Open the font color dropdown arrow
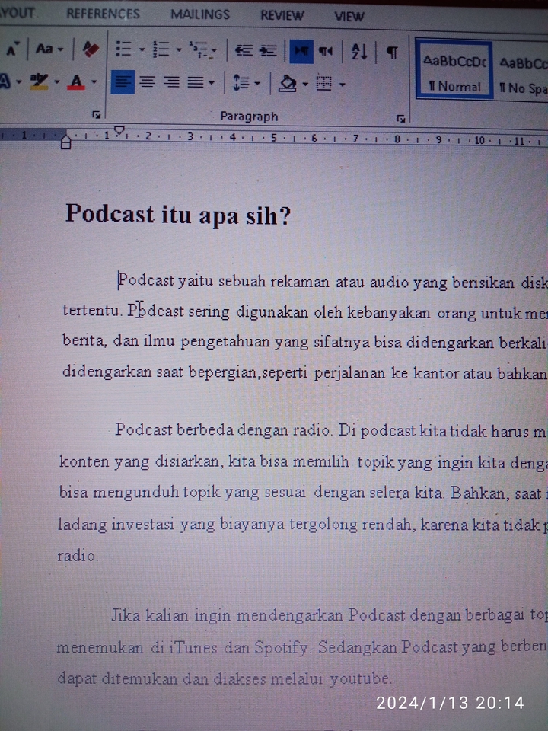This screenshot has width=548, height=731. pos(94,82)
